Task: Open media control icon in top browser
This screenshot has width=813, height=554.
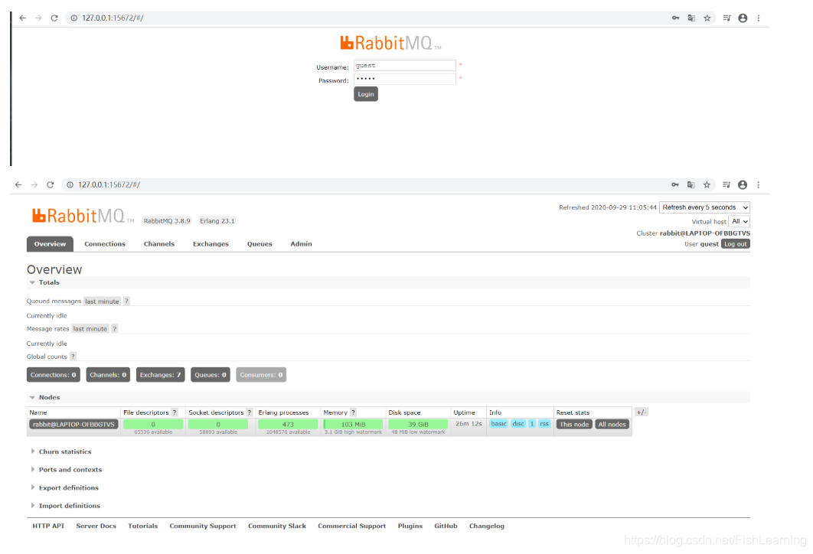Action: 727,18
